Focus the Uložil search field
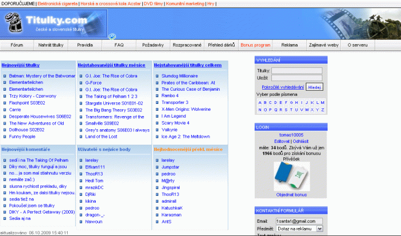Image resolution: width=401 pixels, height=236 pixels. (x=297, y=78)
